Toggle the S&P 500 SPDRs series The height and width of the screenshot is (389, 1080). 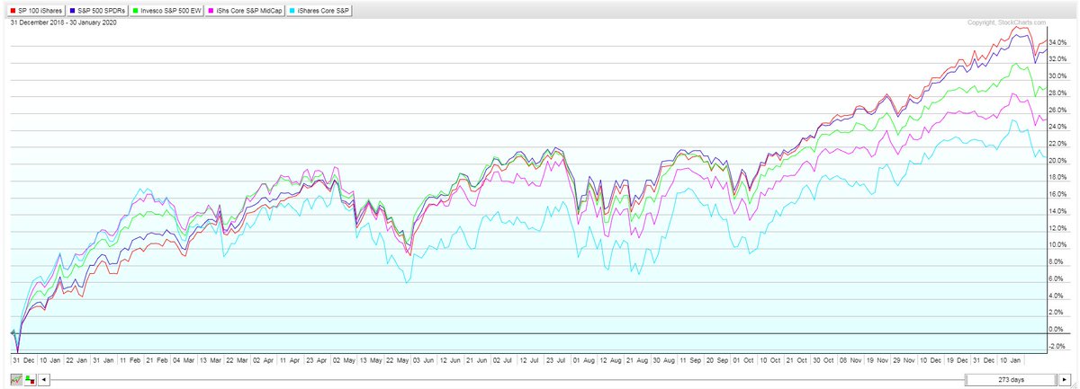pyautogui.click(x=97, y=10)
